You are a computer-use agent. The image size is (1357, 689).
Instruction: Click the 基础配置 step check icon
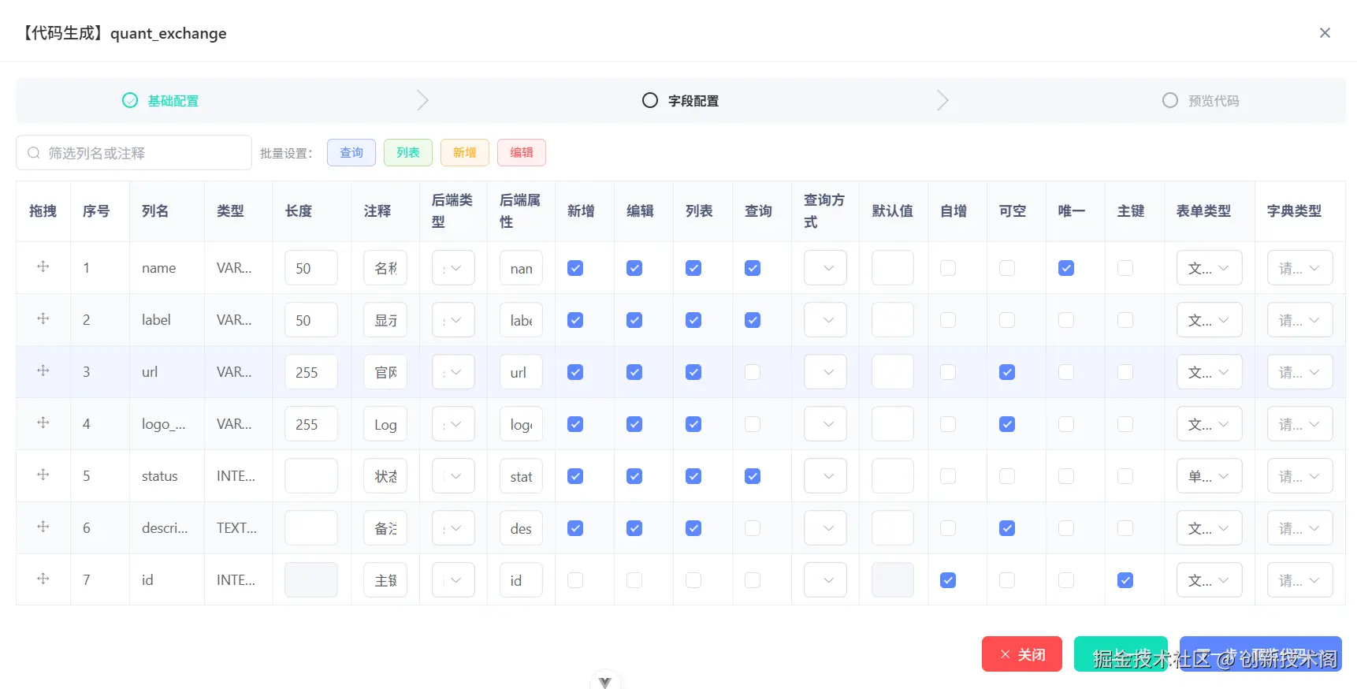click(130, 100)
